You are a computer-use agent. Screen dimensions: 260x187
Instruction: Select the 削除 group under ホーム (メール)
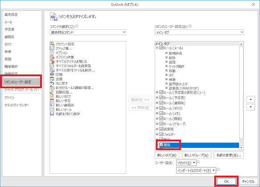click(172, 57)
